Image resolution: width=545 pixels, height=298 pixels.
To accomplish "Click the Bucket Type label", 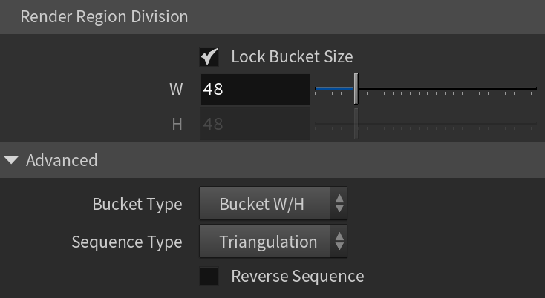I will tap(137, 205).
